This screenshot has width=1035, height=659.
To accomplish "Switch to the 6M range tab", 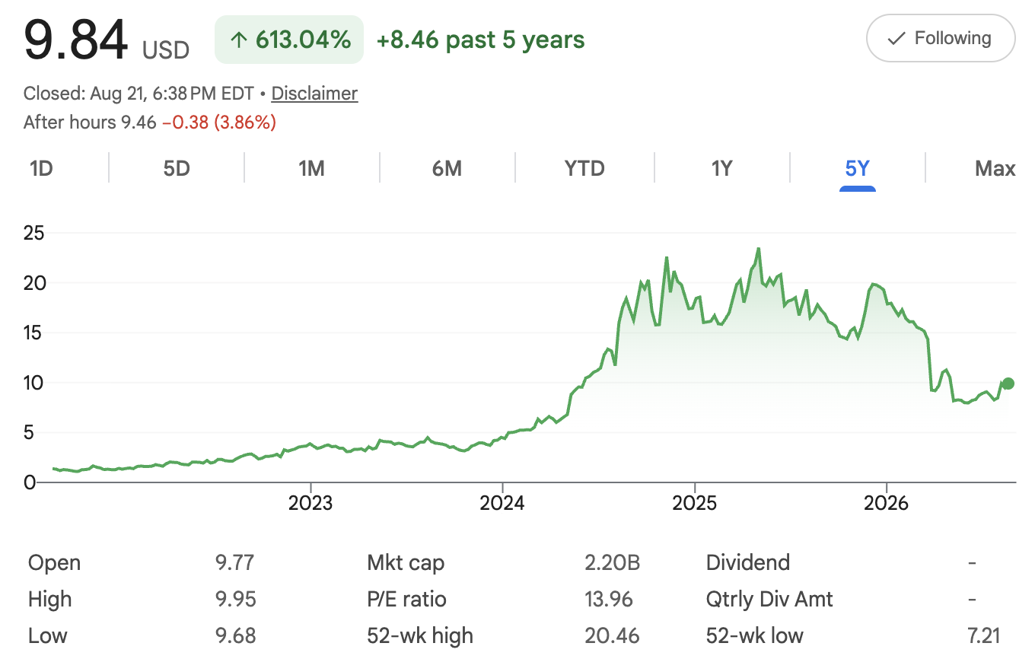I will [x=447, y=168].
